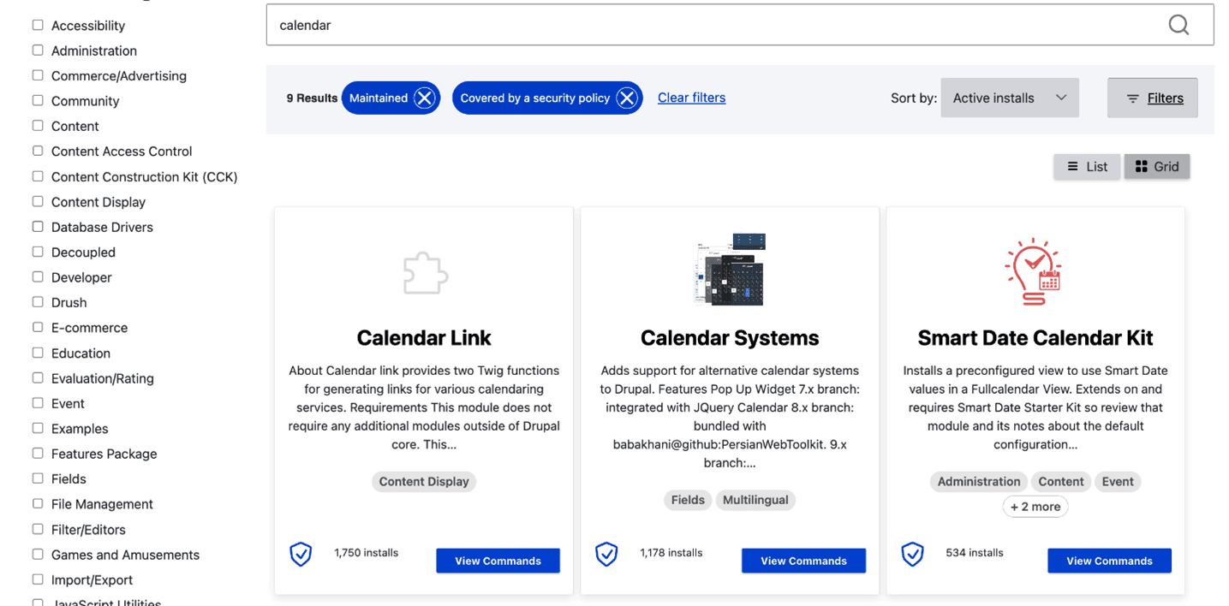Remove the security policy filter chip
The height and width of the screenshot is (606, 1229).
(627, 98)
